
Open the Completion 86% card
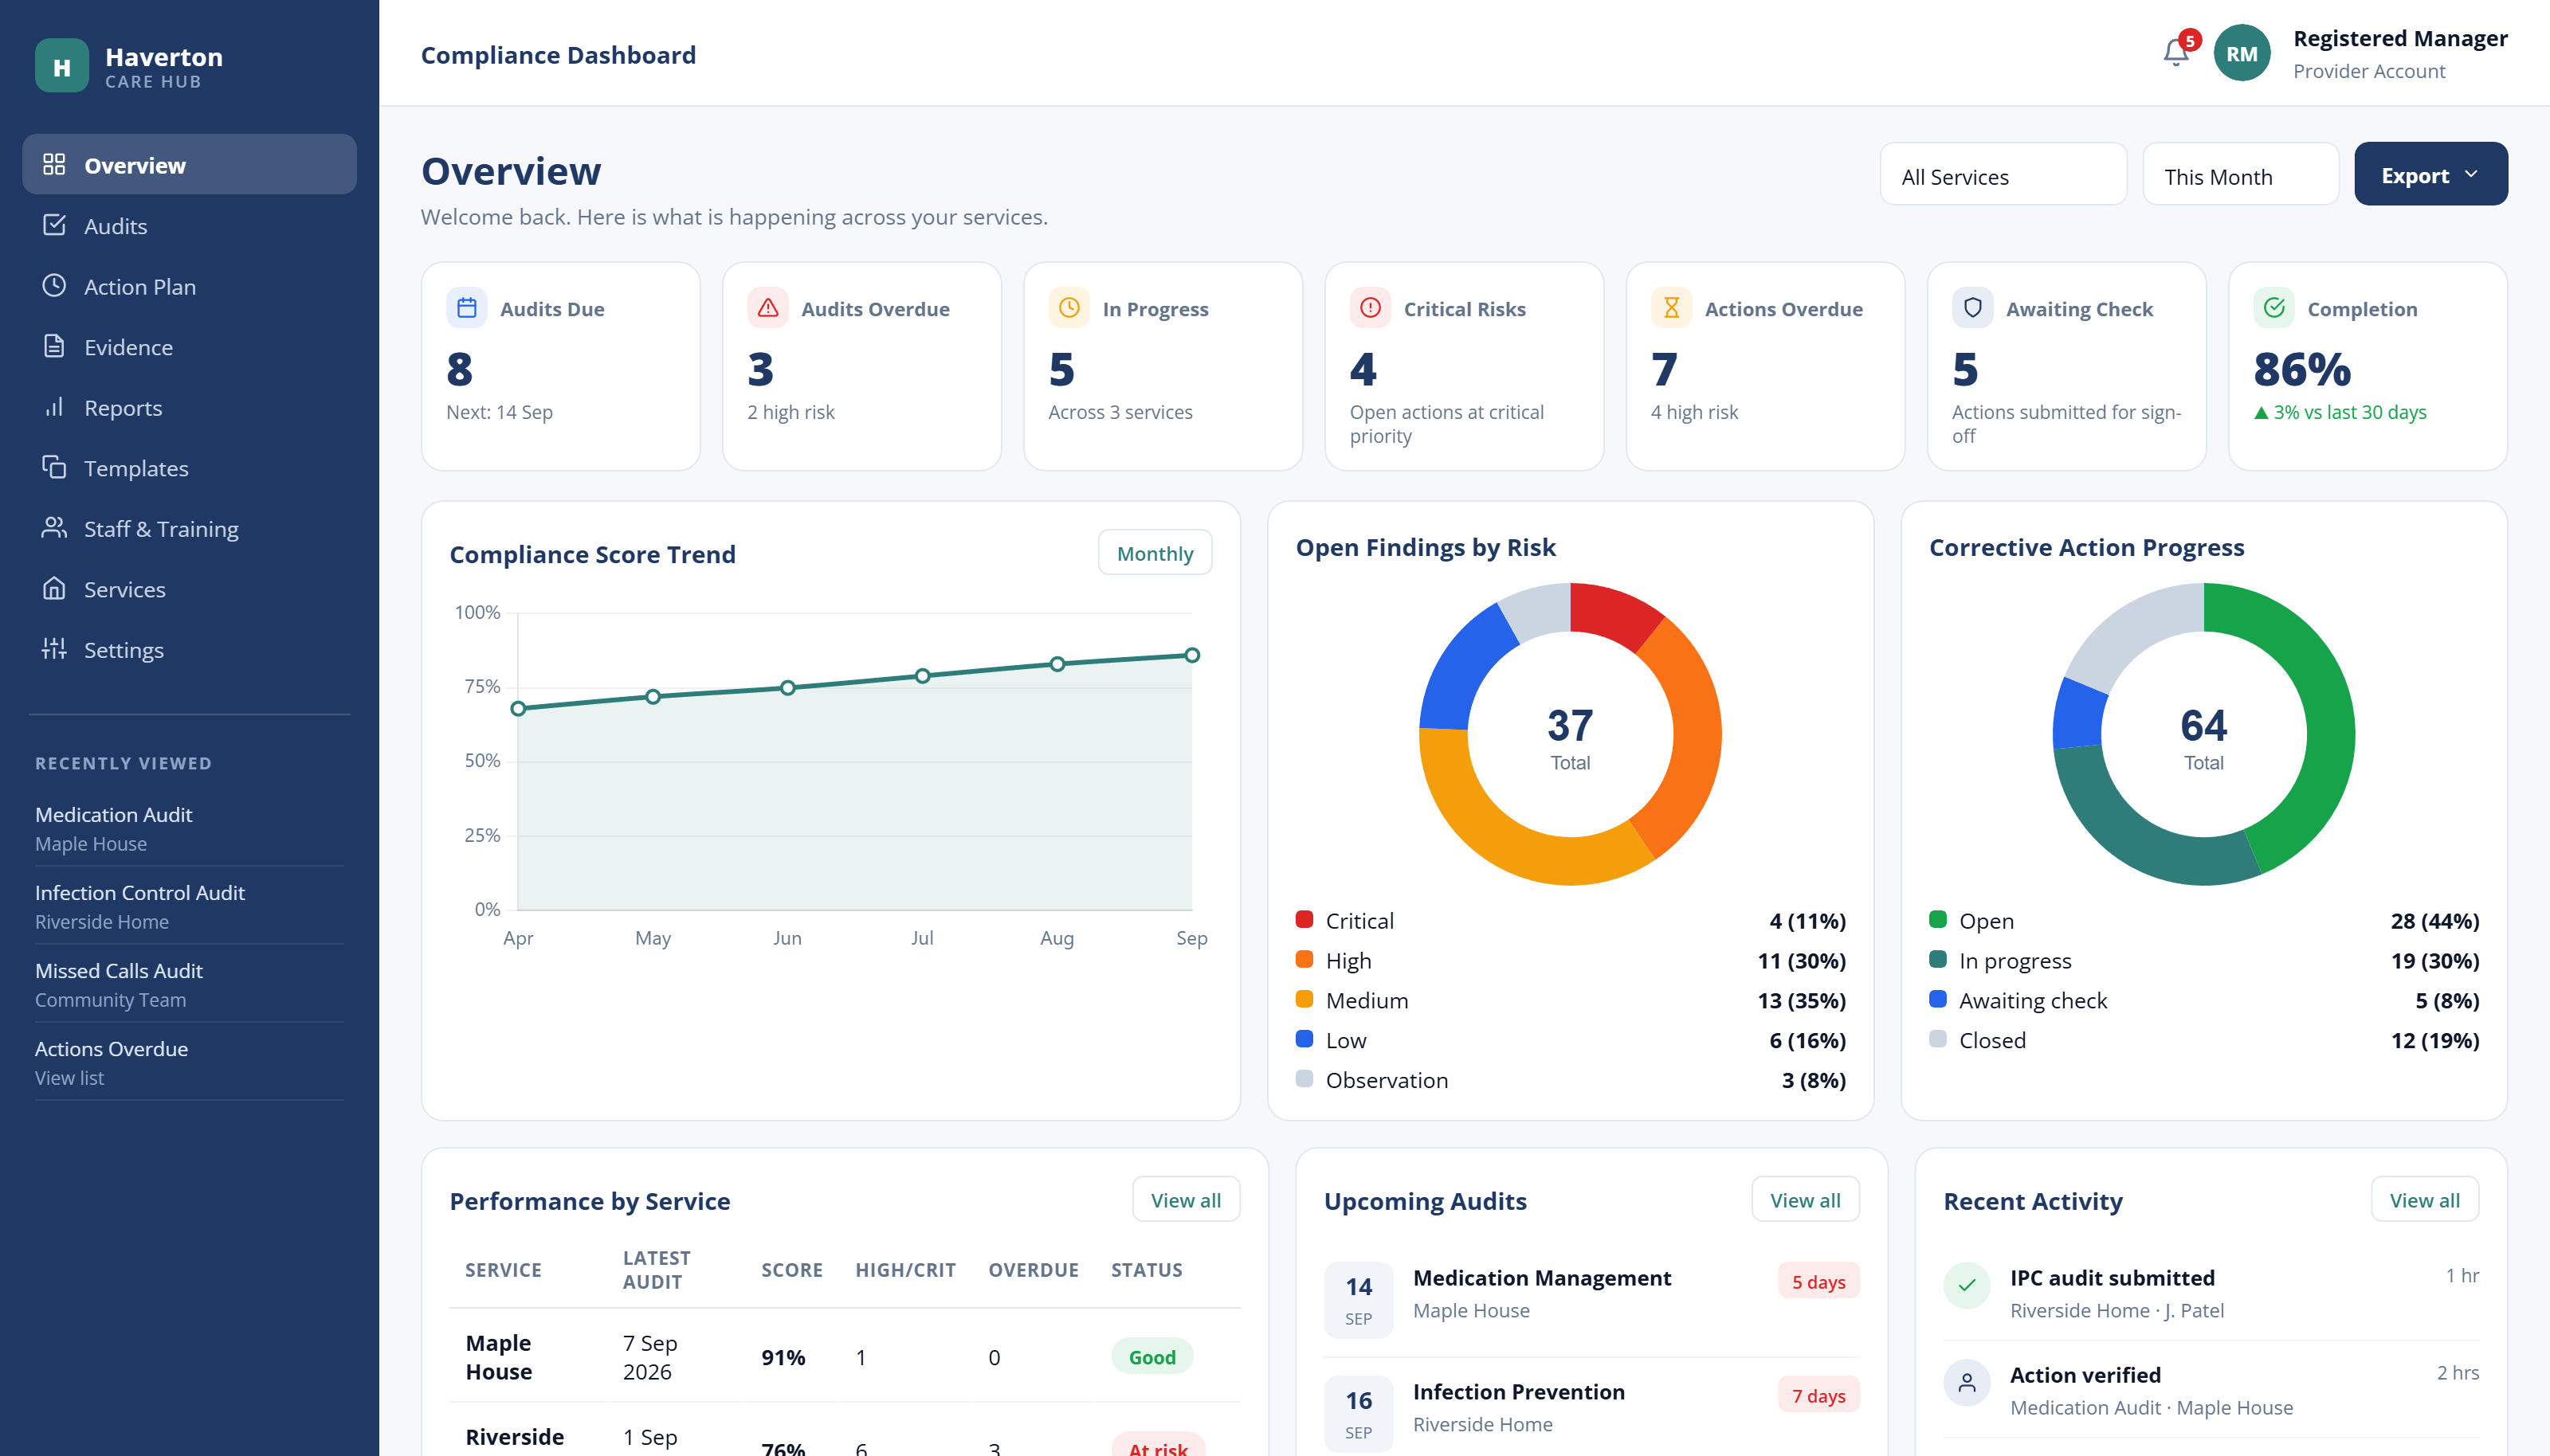(2367, 366)
